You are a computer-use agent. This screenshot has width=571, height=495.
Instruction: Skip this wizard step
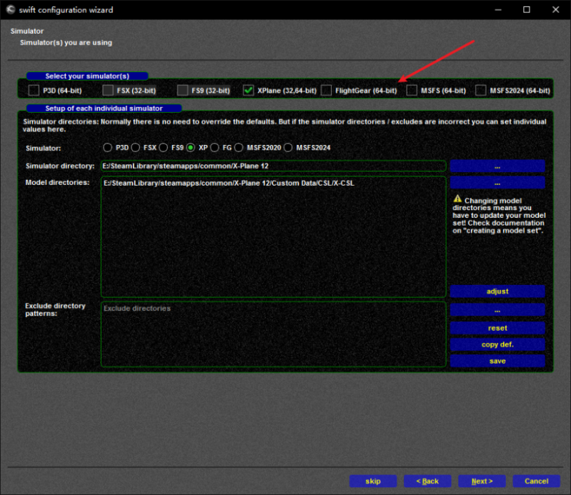point(372,481)
